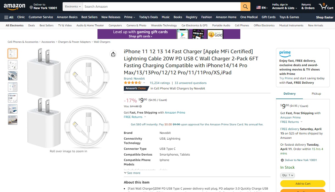Image resolution: width=335 pixels, height=192 pixels.
Task: Expand the EN language selector
Action: (x=262, y=8)
